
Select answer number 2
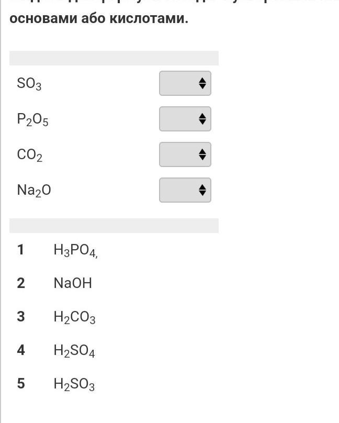coord(21,283)
